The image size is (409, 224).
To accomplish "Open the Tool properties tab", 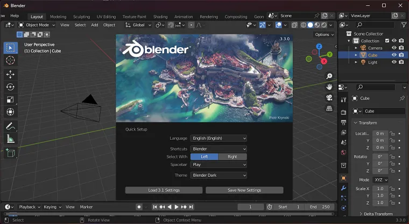I will (x=343, y=99).
